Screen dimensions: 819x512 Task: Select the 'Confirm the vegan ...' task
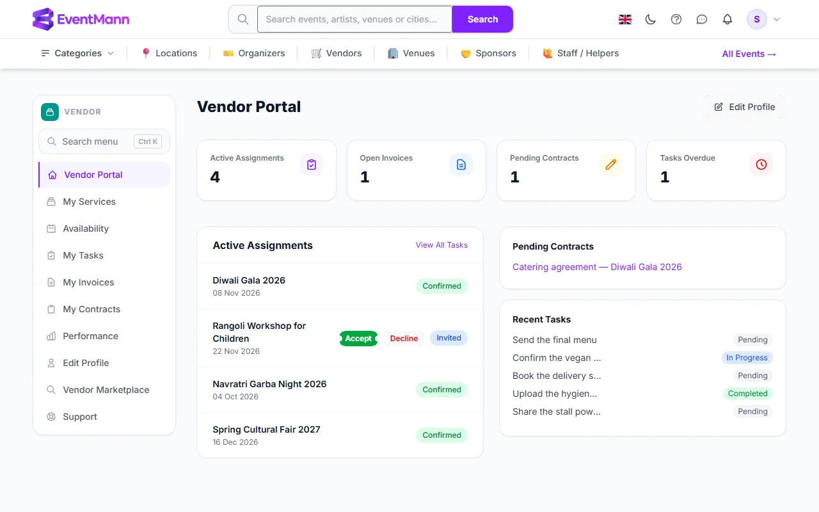[x=557, y=358]
